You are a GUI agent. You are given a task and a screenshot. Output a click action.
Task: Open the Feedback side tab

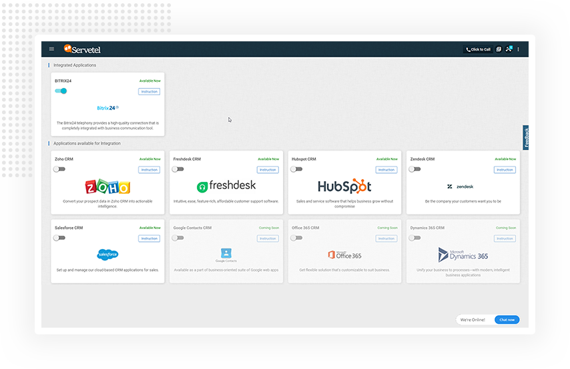(x=526, y=137)
